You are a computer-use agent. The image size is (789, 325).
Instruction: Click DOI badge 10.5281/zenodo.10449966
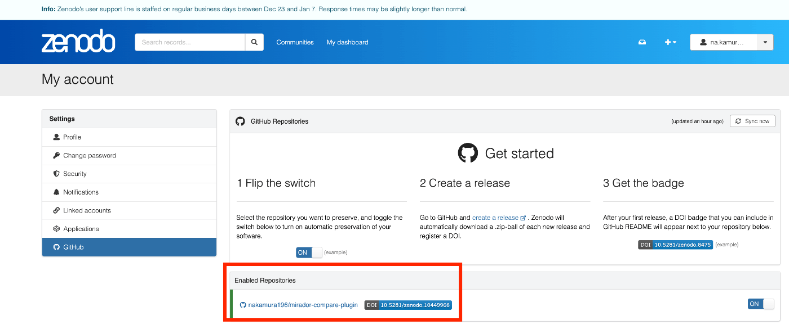tap(408, 305)
